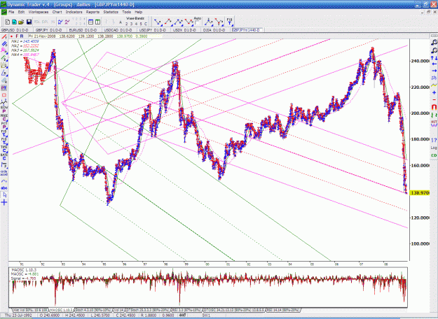This screenshot has height=319, width=438.
Task: Click the blue plus icon on right toolbar
Action: pyautogui.click(x=434, y=92)
